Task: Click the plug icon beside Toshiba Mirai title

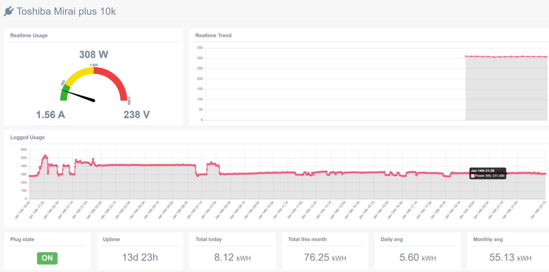Action: (9, 11)
